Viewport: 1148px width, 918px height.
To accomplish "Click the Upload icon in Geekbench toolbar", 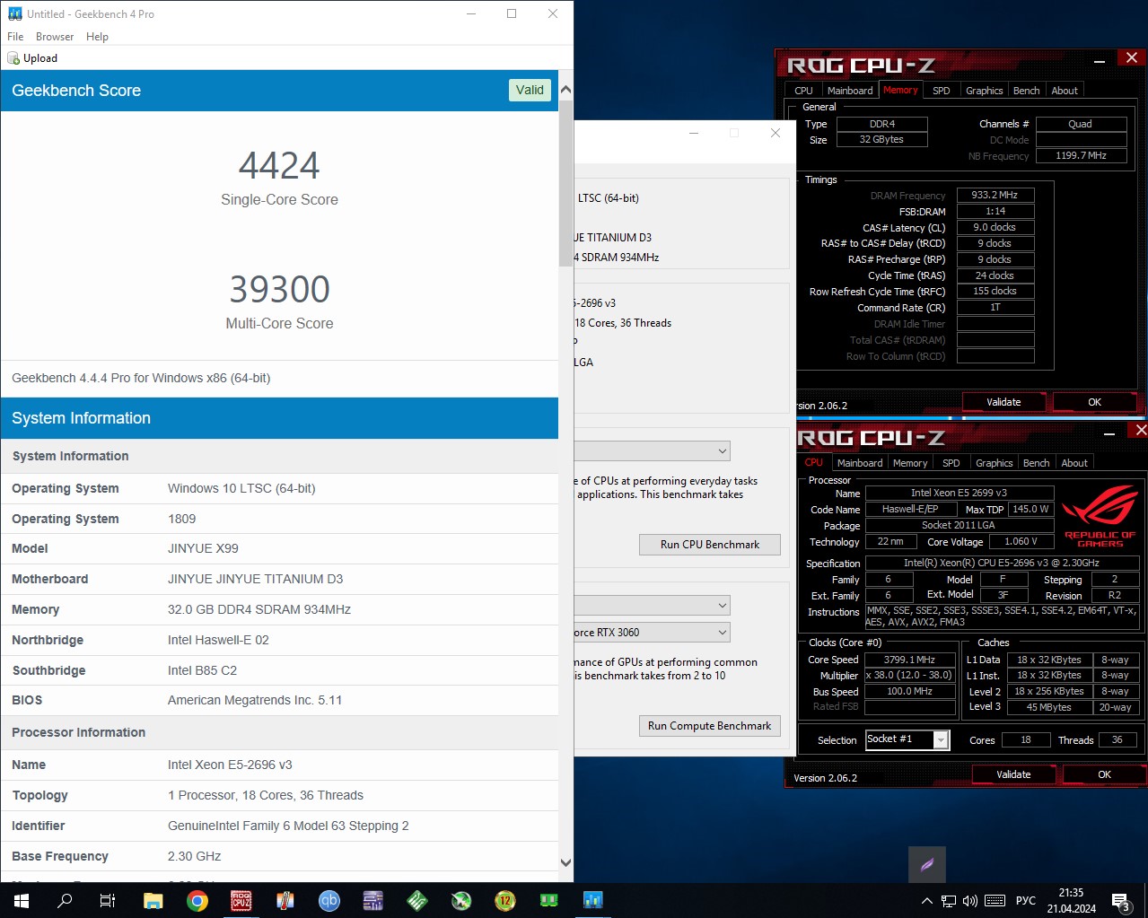I will point(32,58).
